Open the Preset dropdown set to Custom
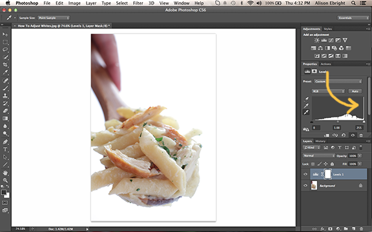372x232 pixels. click(338, 81)
